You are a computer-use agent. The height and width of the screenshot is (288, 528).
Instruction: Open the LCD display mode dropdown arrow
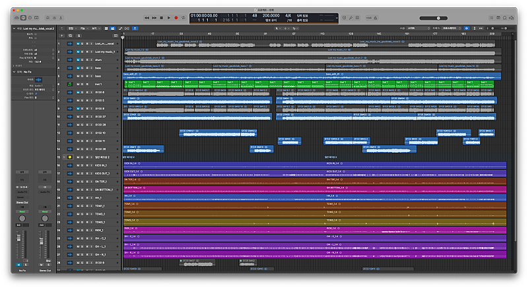[337, 18]
